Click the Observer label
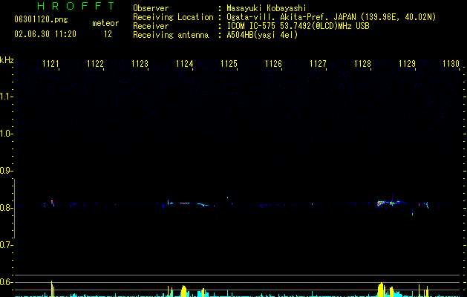The height and width of the screenshot is (297, 467). (151, 8)
